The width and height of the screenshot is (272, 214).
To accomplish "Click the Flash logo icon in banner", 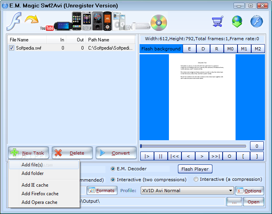I will pyautogui.click(x=14, y=21).
